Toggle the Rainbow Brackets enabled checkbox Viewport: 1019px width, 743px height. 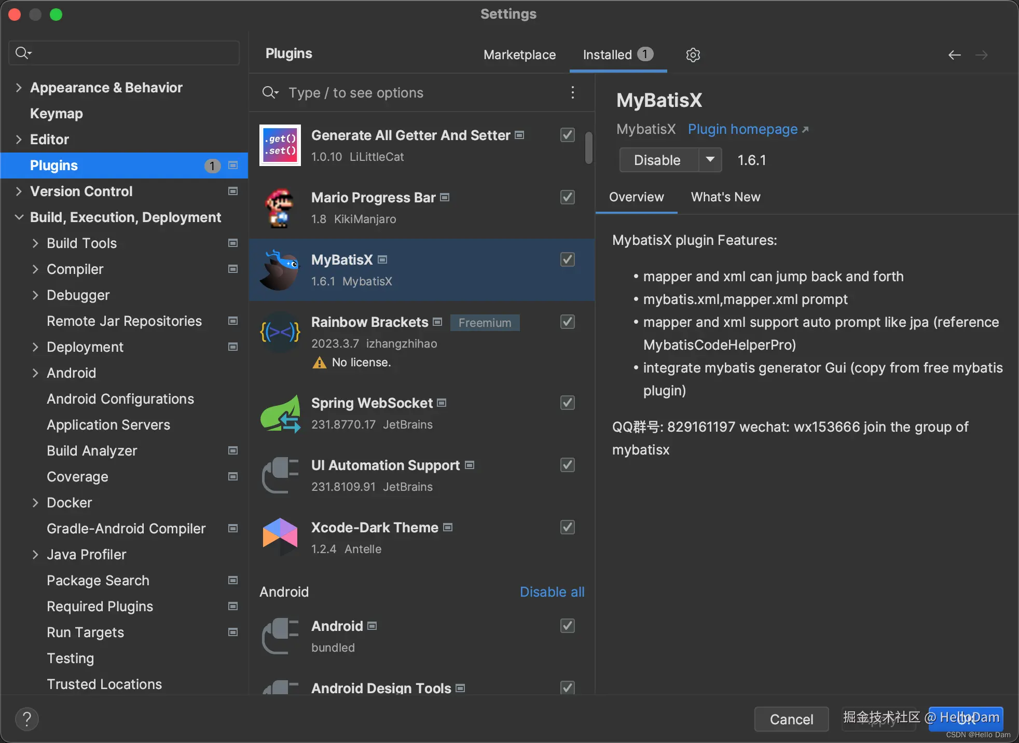pos(568,322)
